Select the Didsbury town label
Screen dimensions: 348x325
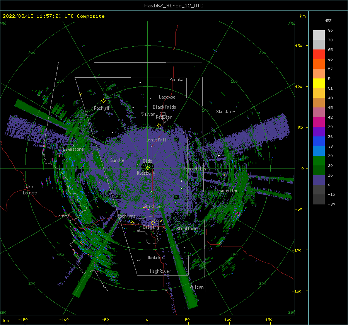pyautogui.click(x=146, y=173)
